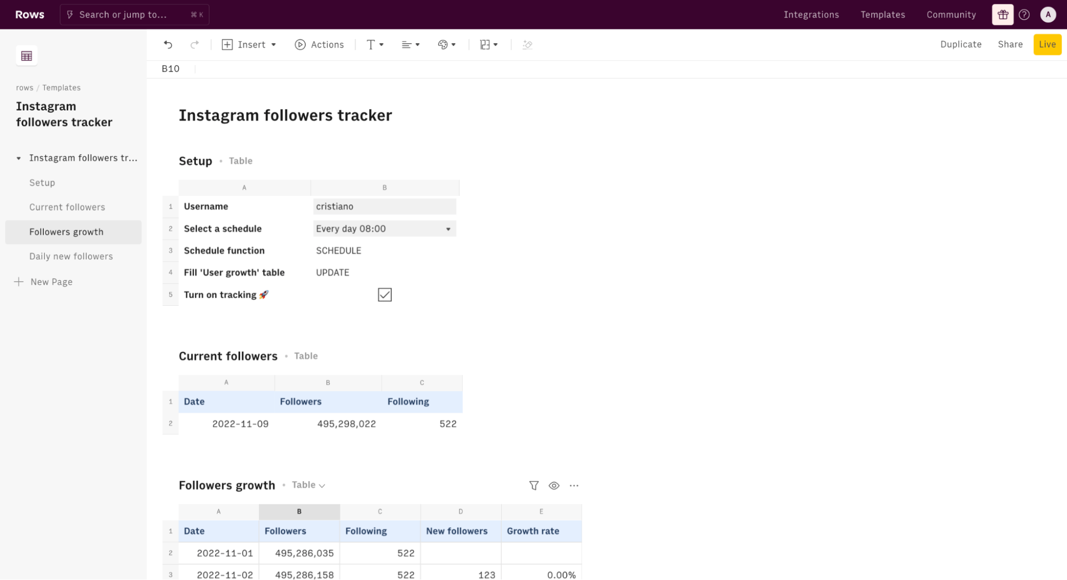Screen dimensions: 1067x580
Task: Click the filter icon on Followers growth table
Action: point(534,486)
